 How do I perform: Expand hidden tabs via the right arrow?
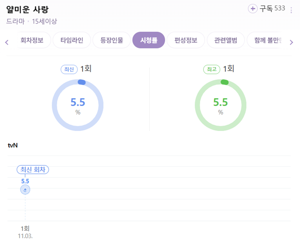[x=291, y=43]
